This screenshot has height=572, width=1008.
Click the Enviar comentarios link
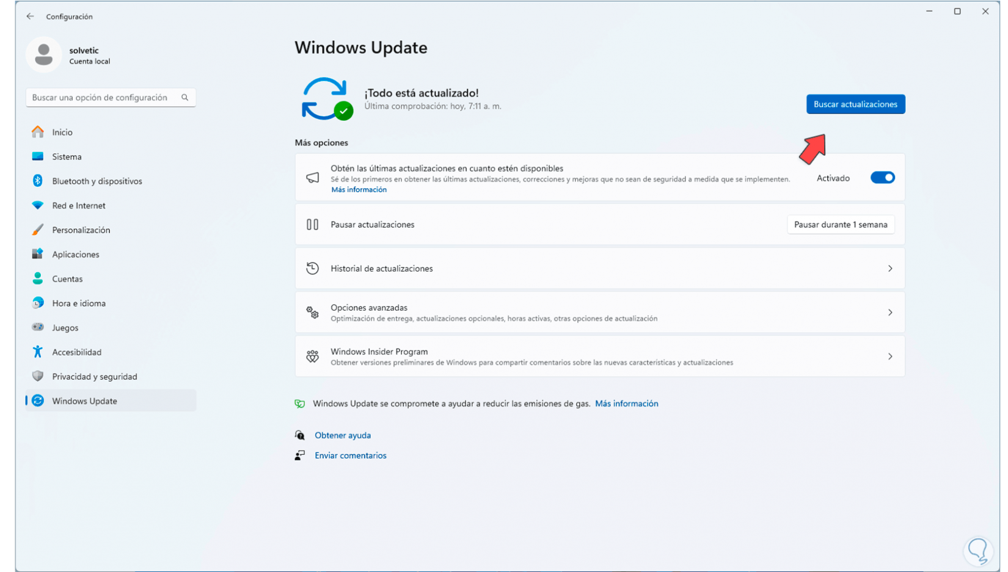click(x=351, y=455)
